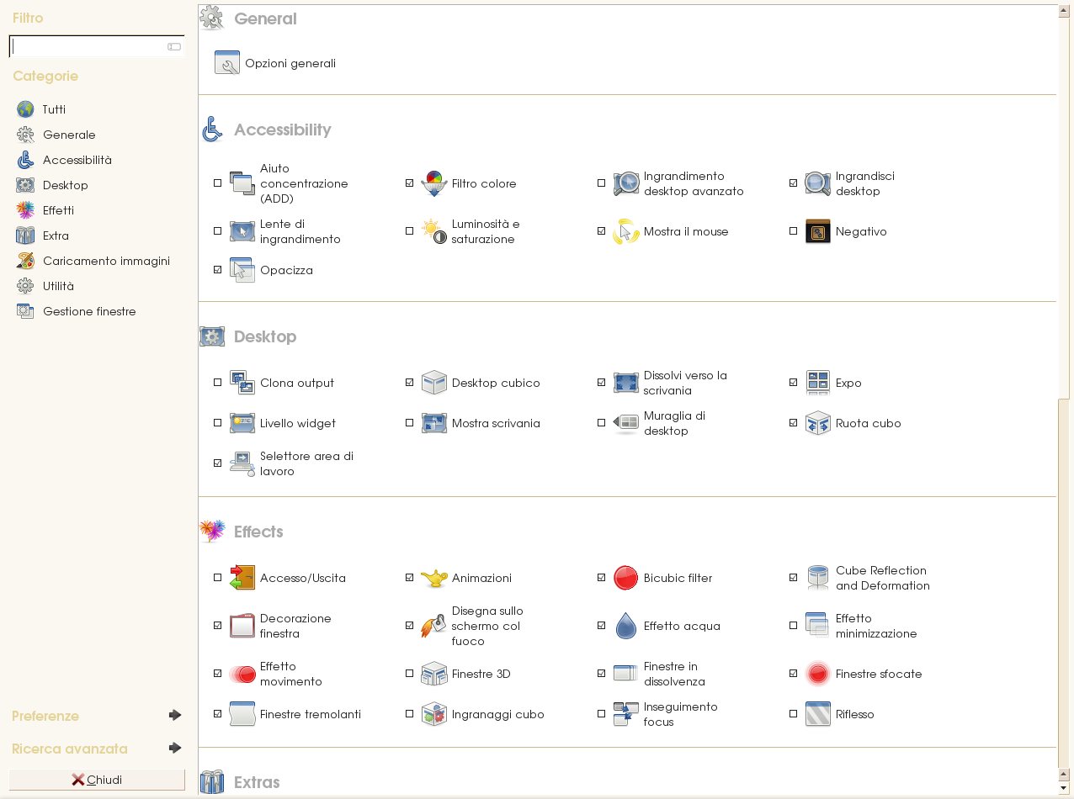Viewport: 1074px width, 799px height.
Task: Open the Expo plugin icon
Action: 818,383
